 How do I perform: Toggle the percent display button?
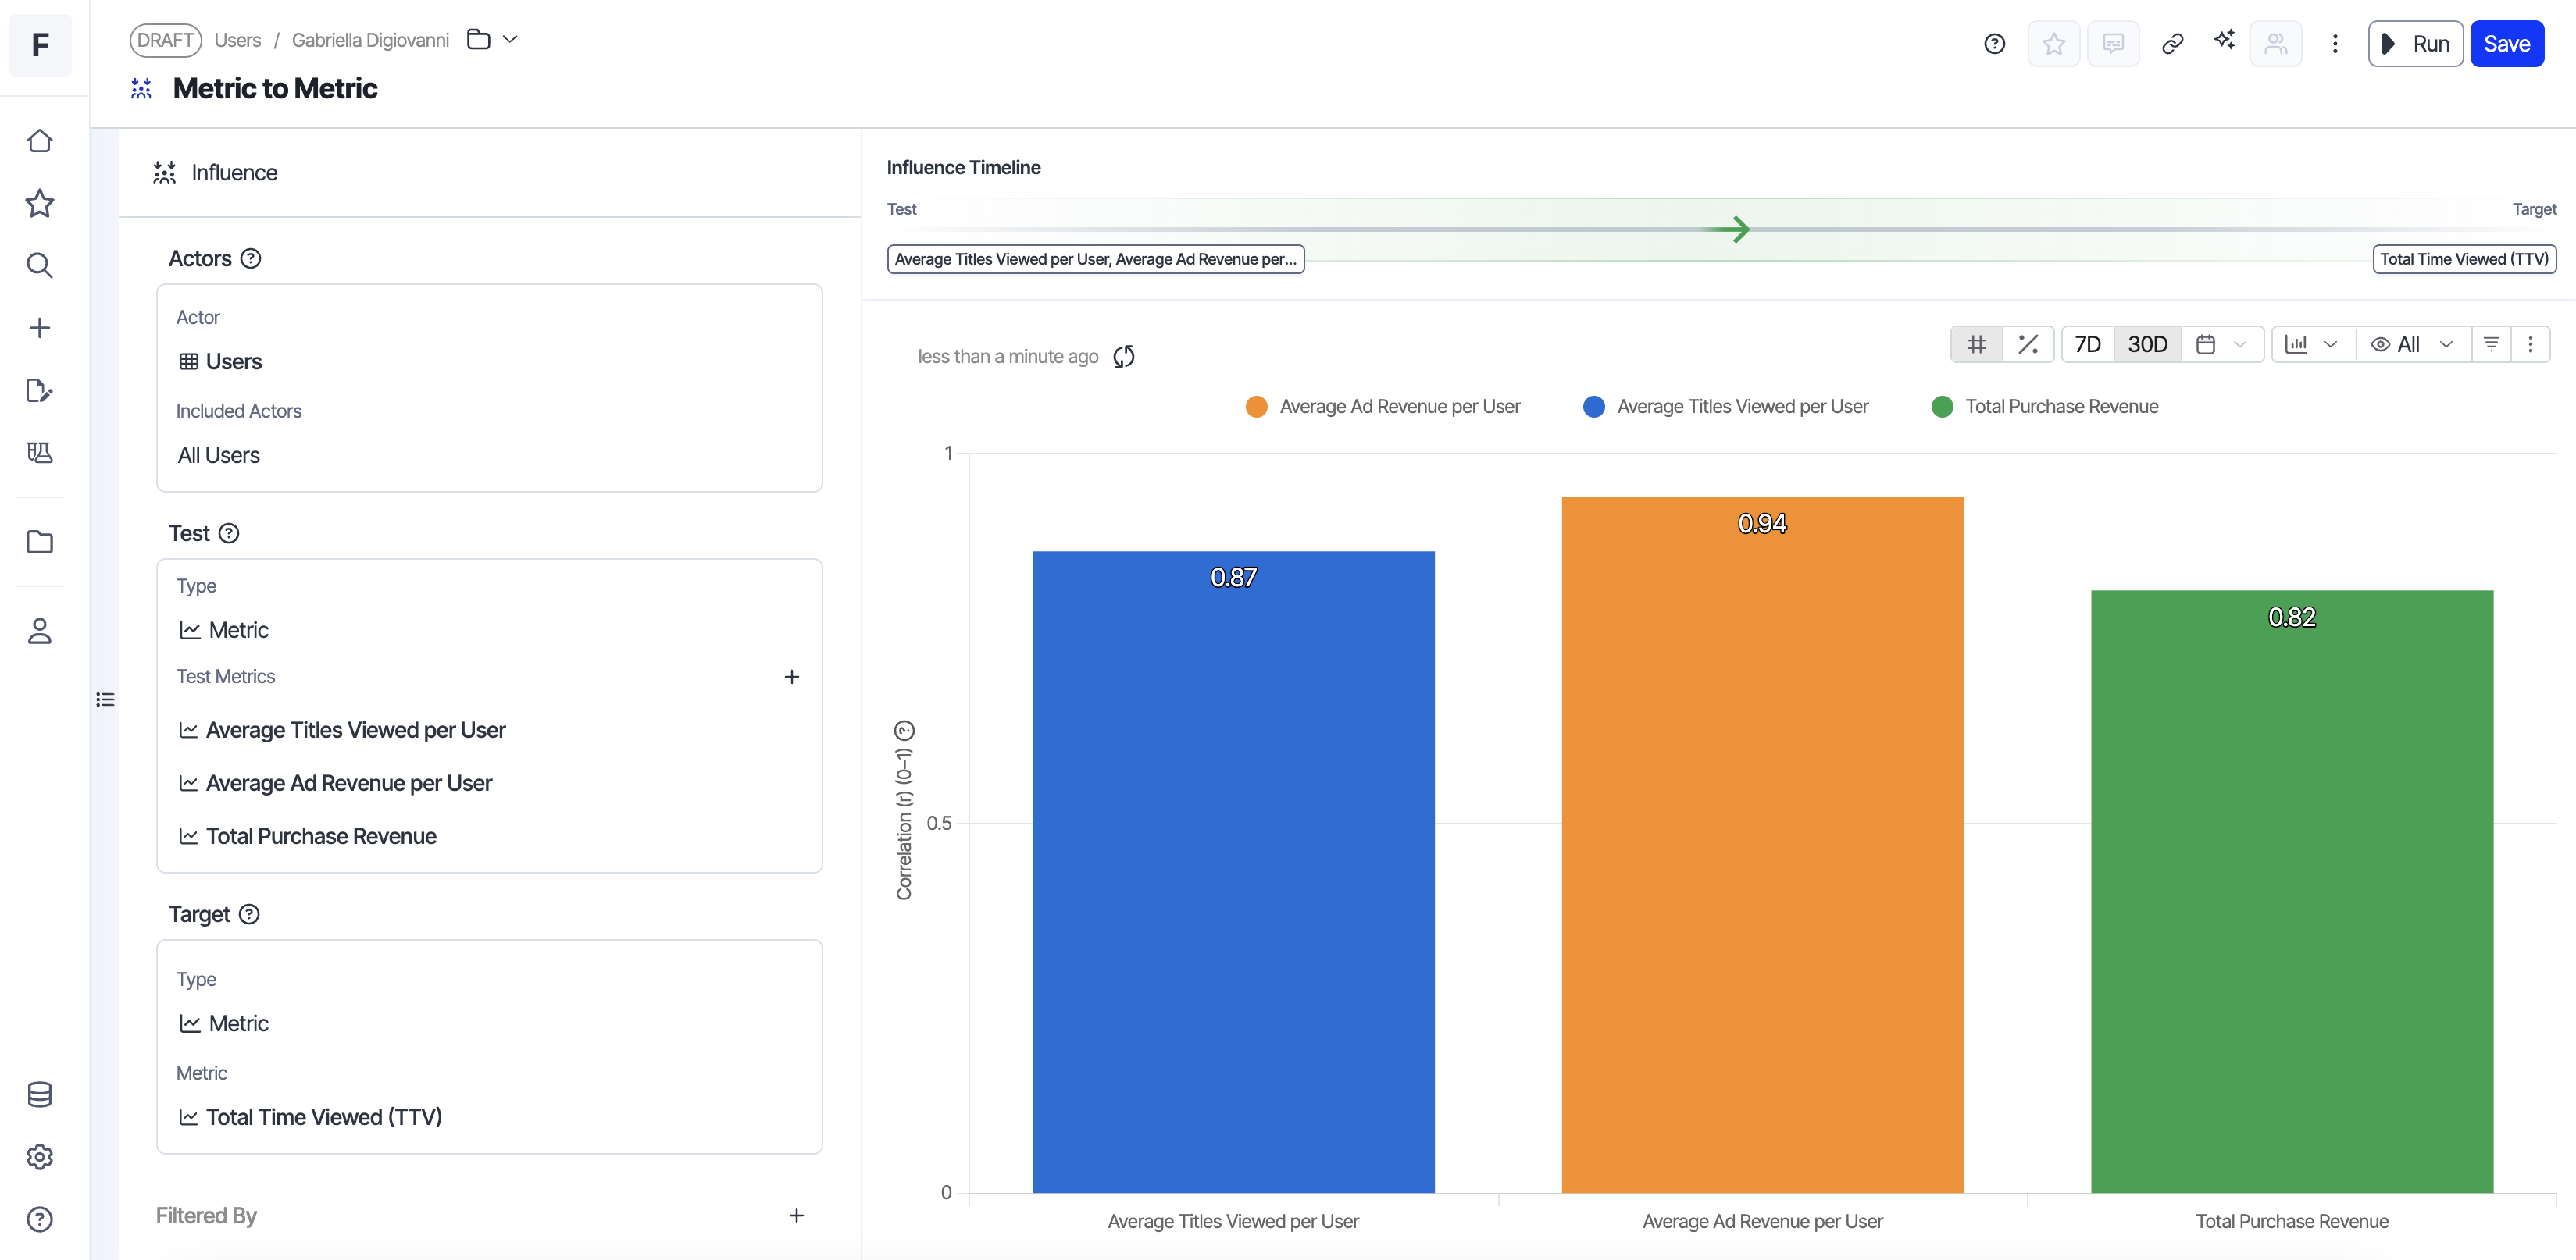point(2028,345)
